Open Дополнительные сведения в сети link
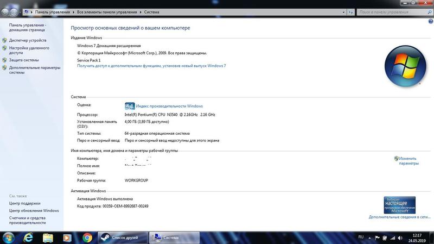 click(399, 217)
